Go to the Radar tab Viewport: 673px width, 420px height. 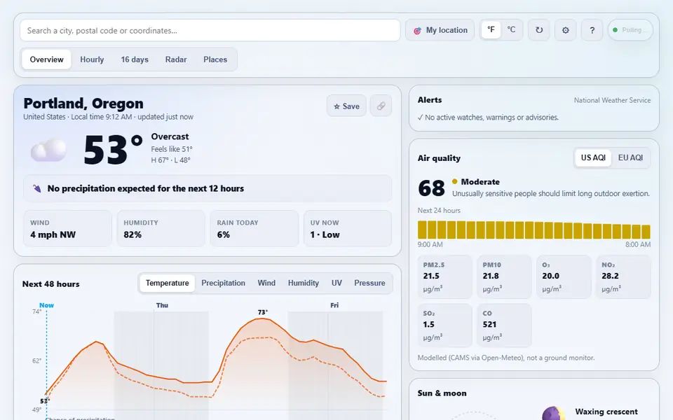click(x=176, y=59)
